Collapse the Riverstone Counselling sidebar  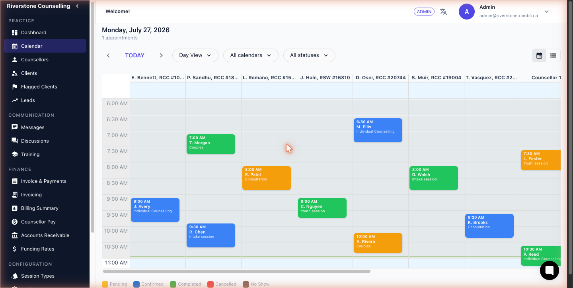tap(77, 6)
